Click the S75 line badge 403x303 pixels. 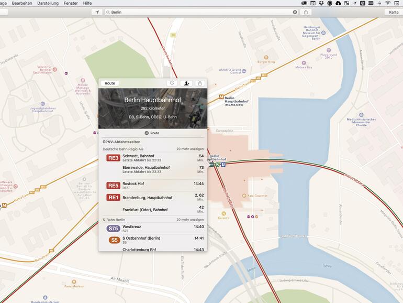coord(114,229)
